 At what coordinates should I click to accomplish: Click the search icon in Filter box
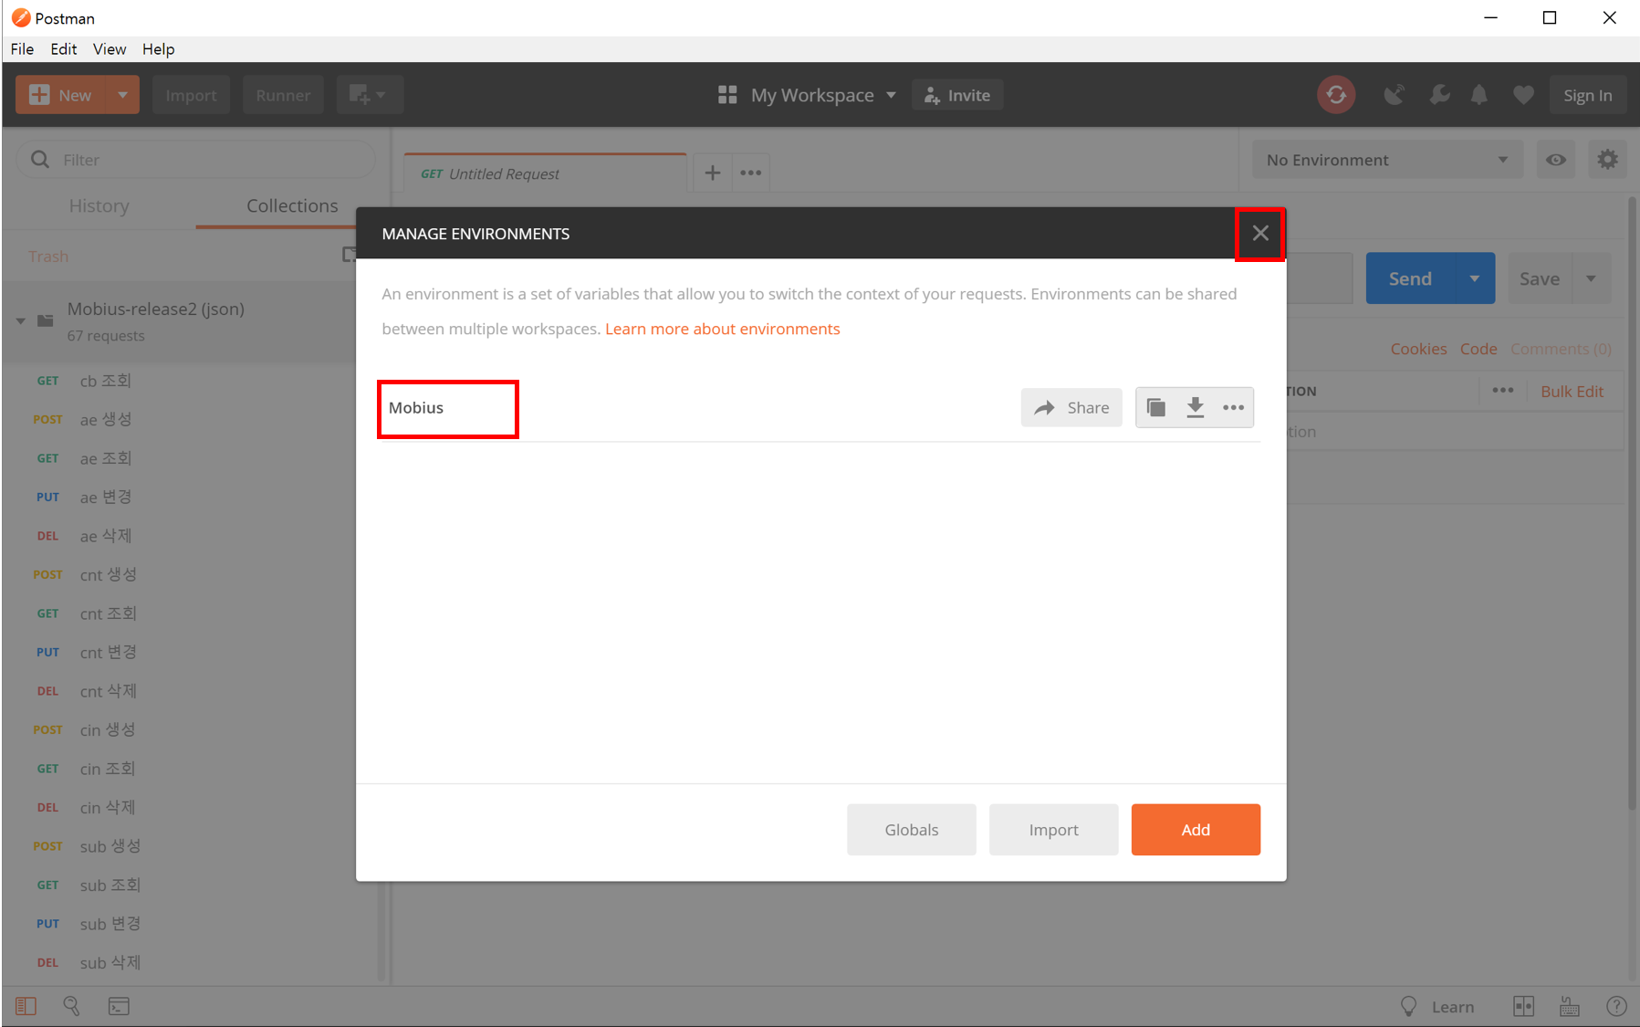(40, 159)
